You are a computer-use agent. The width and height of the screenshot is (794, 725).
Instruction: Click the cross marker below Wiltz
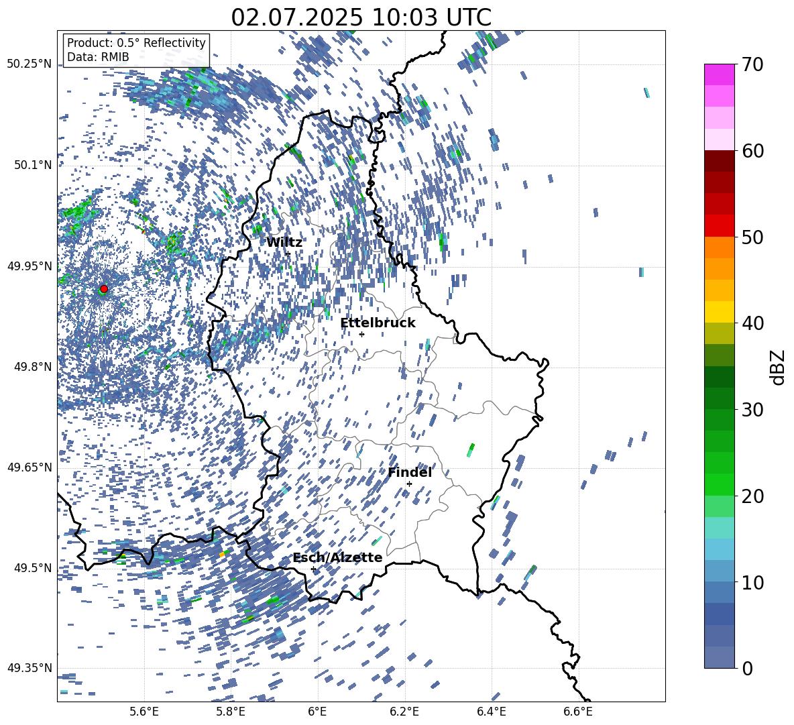click(288, 254)
